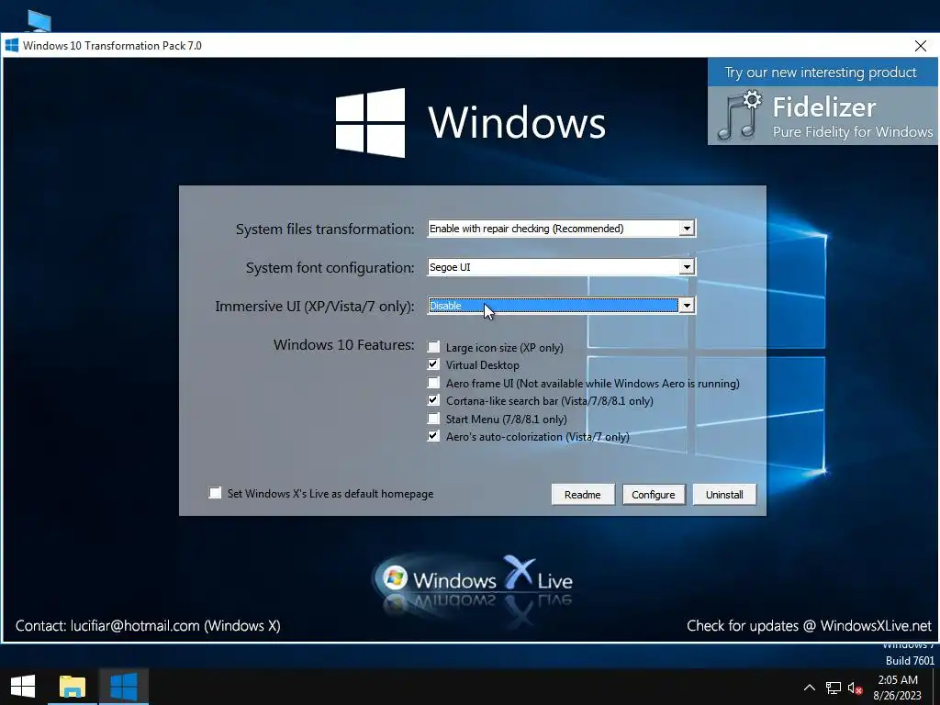Enable Large icon size (XP only)
940x705 pixels.
[433, 347]
